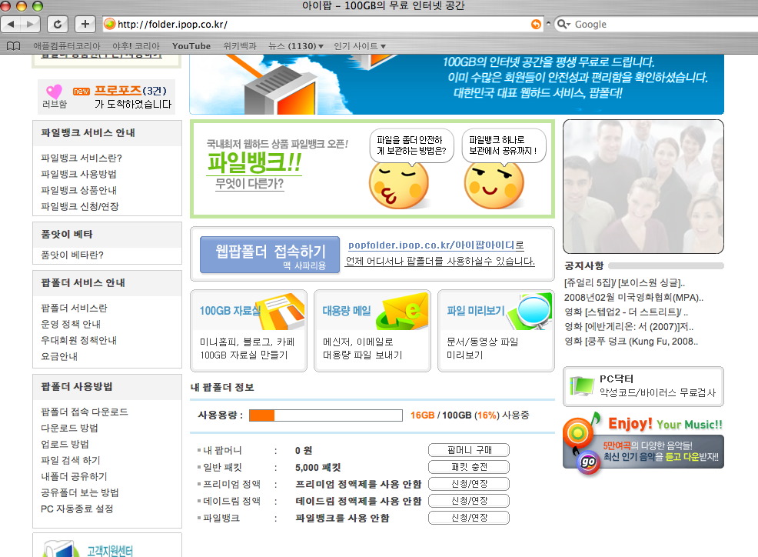Open the Google search engine dropdown arrow
The width and height of the screenshot is (758, 557).
(x=569, y=24)
